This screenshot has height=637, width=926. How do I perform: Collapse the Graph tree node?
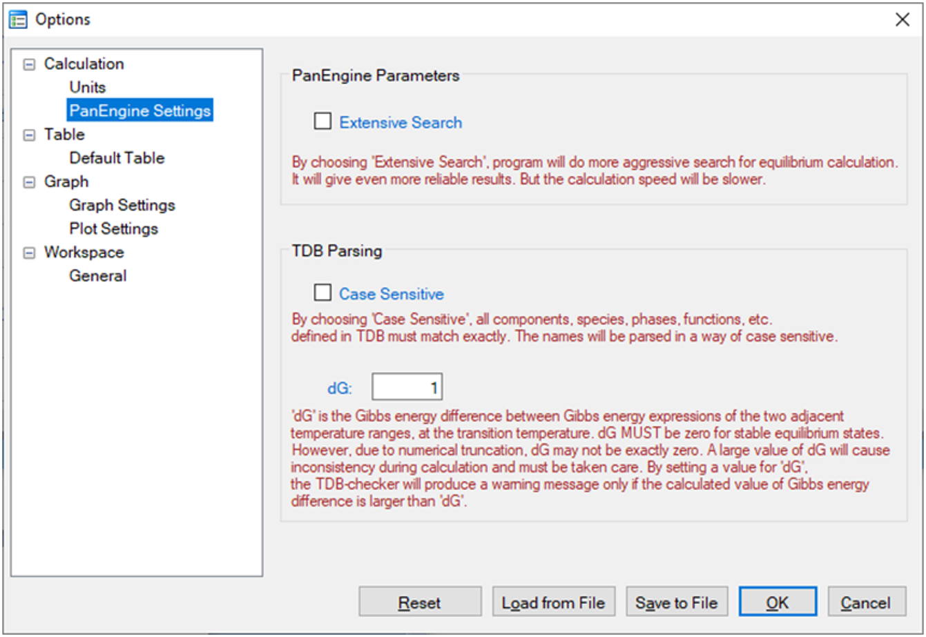coord(29,182)
